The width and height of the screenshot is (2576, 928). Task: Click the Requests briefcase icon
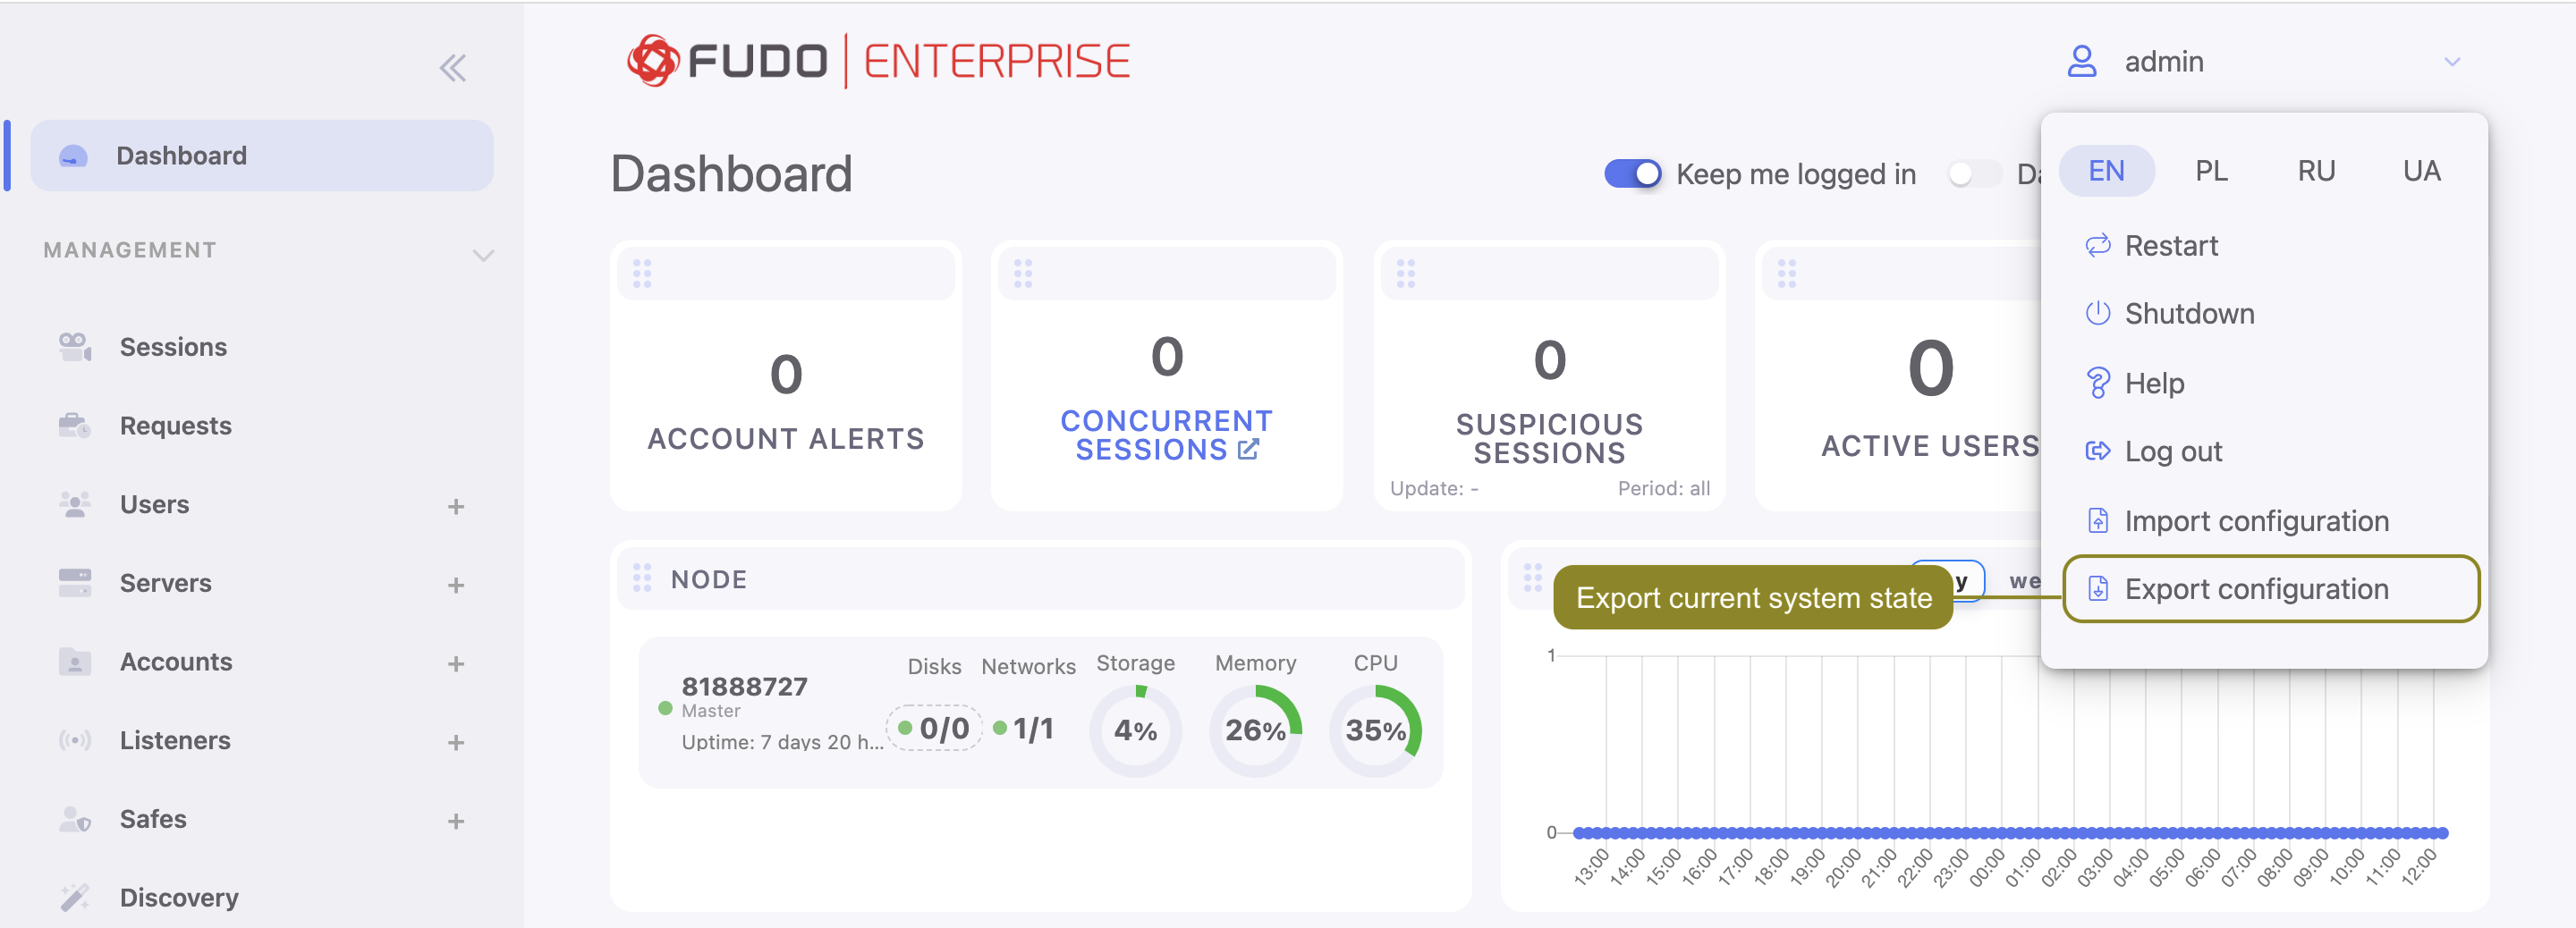coord(75,426)
